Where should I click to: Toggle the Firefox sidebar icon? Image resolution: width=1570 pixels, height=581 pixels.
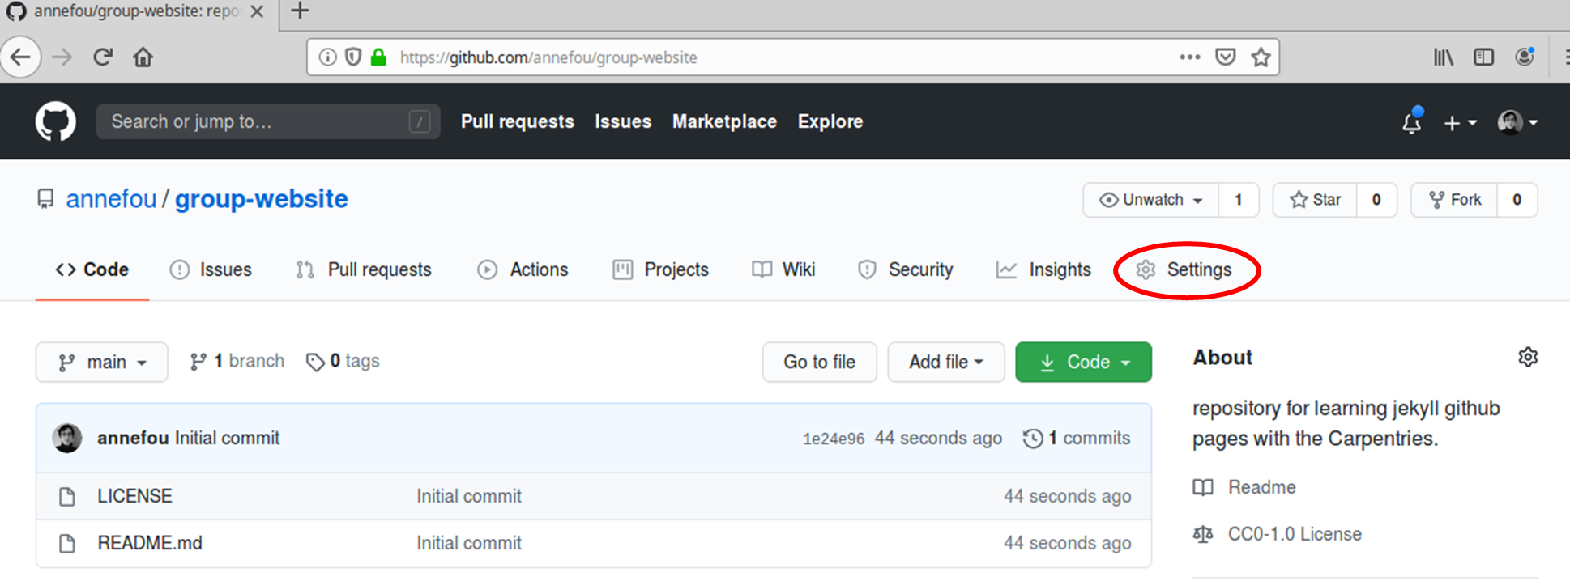click(x=1483, y=57)
